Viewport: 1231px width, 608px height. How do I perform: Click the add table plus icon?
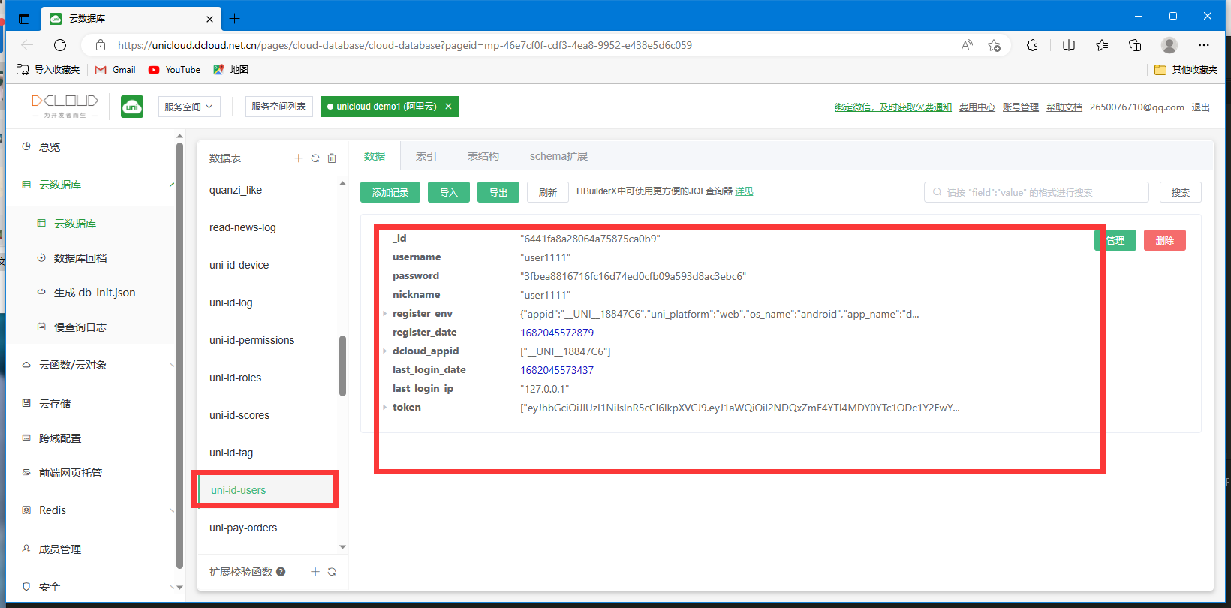[299, 158]
